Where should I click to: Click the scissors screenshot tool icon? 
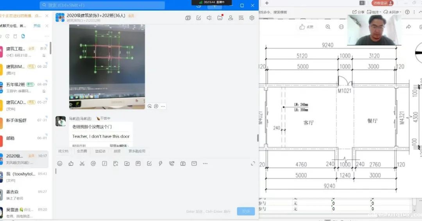pyautogui.click(x=82, y=164)
